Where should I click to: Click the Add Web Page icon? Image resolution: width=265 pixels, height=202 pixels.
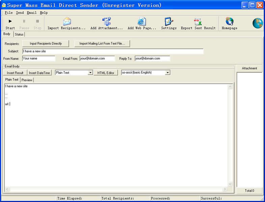point(142,21)
